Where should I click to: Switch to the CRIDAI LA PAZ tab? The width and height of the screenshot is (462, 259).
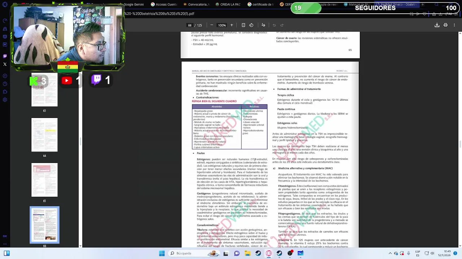(228, 4)
